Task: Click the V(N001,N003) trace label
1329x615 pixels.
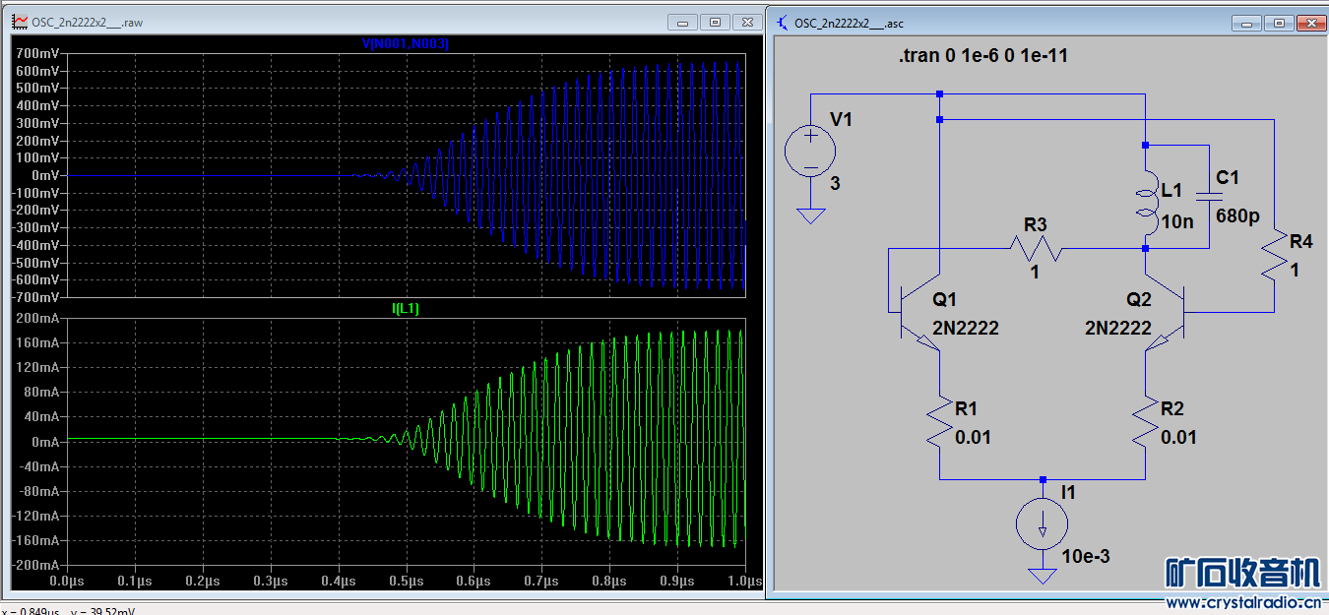Action: [x=406, y=43]
